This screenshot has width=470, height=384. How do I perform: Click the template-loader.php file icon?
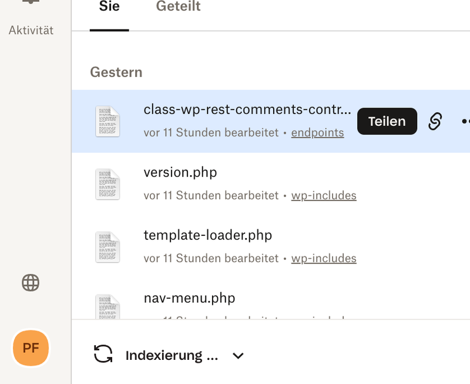tap(108, 247)
